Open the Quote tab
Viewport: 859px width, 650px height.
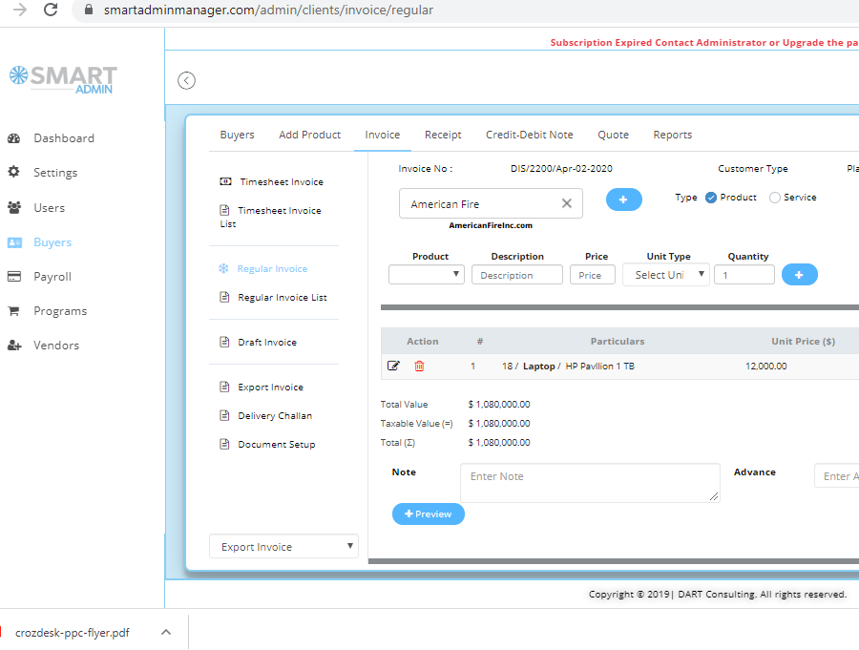613,135
